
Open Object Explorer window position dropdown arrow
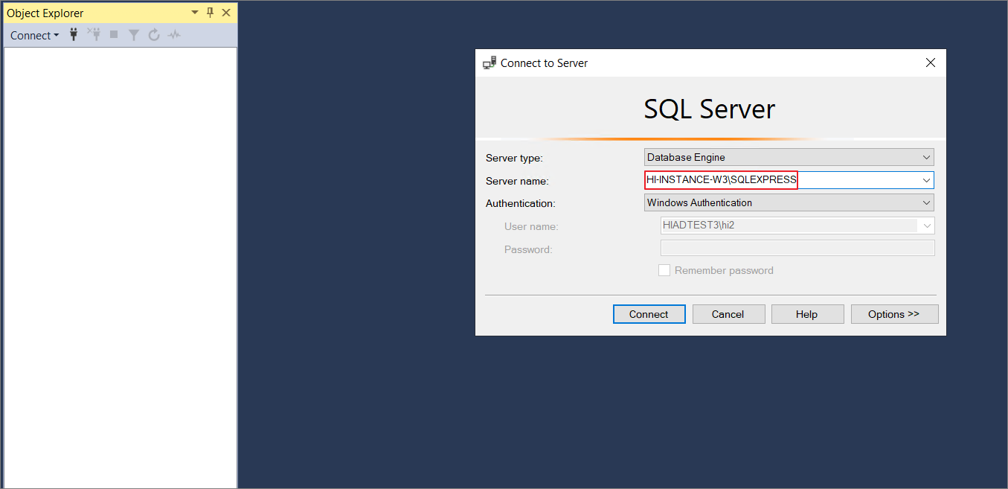coord(195,13)
